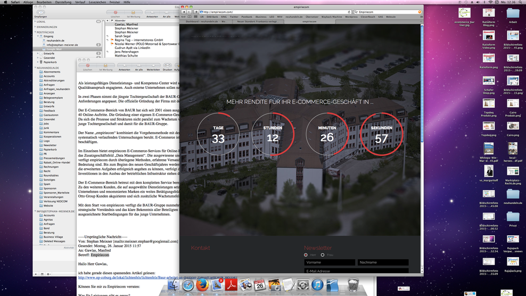Image resolution: width=526 pixels, height=296 pixels.
Task: Click the Vorname input field
Action: pyautogui.click(x=330, y=262)
